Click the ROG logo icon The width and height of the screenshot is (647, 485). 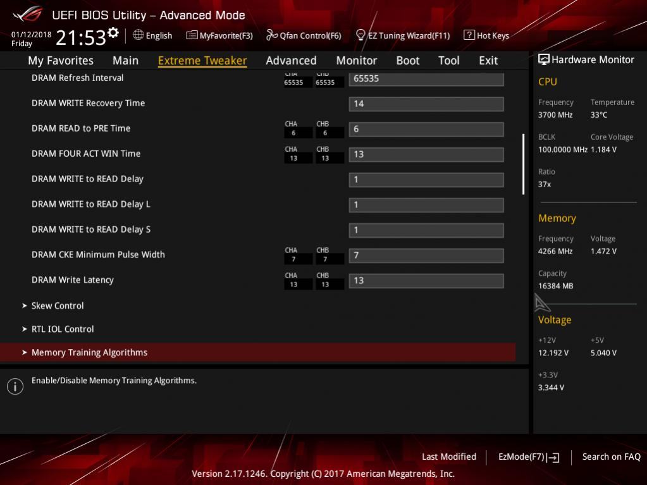click(x=28, y=15)
